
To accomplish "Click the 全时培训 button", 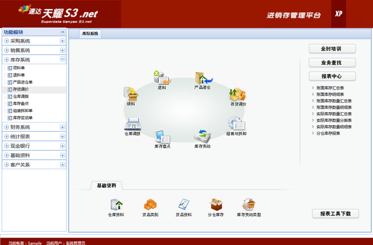I will click(x=332, y=49).
